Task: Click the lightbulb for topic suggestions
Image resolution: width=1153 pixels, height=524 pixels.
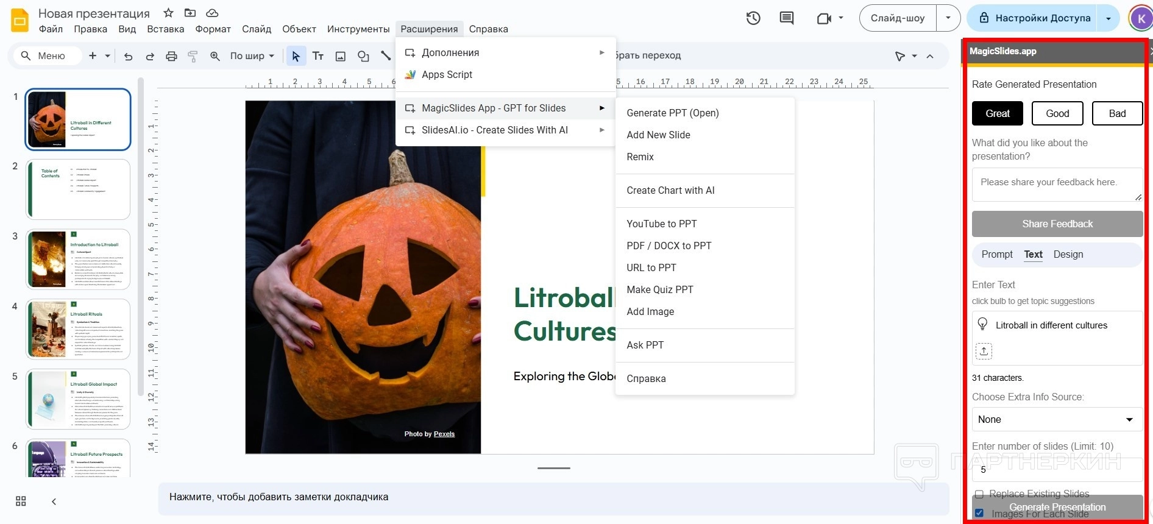Action: coord(982,324)
